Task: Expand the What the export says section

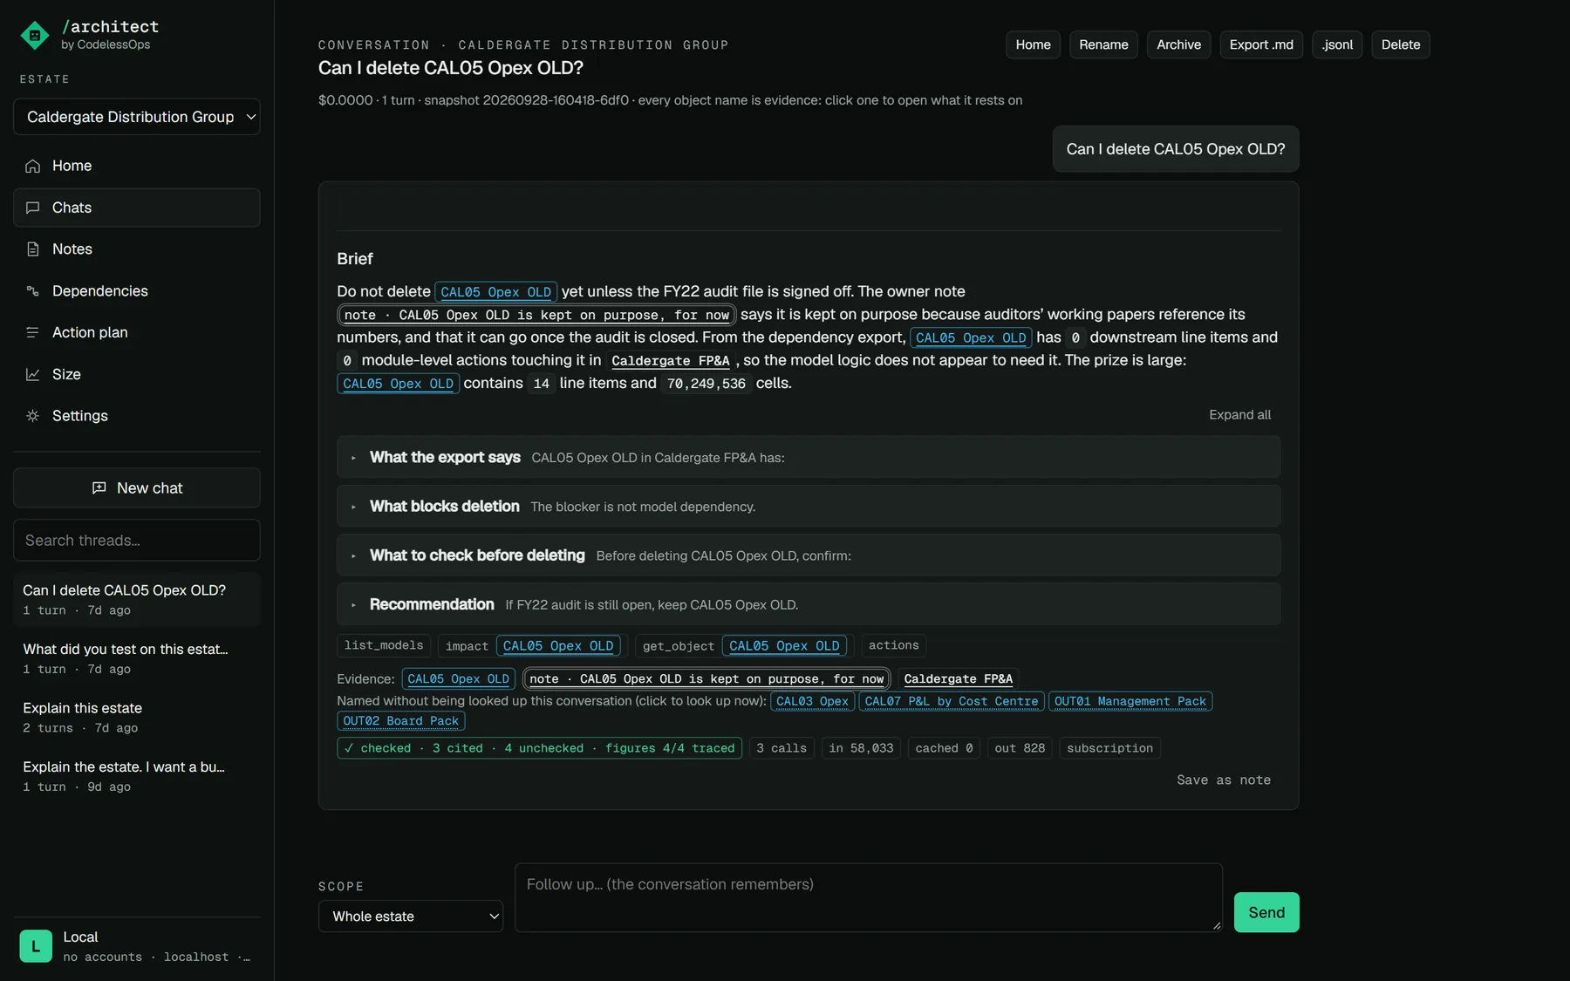Action: [809, 457]
